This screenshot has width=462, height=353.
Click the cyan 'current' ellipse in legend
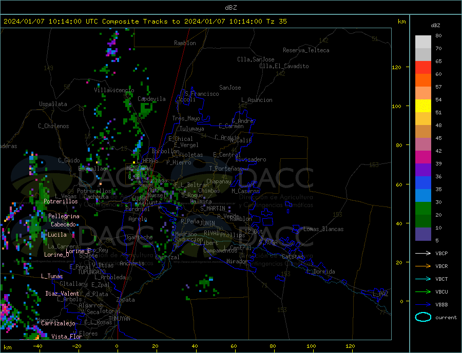pos(423,317)
